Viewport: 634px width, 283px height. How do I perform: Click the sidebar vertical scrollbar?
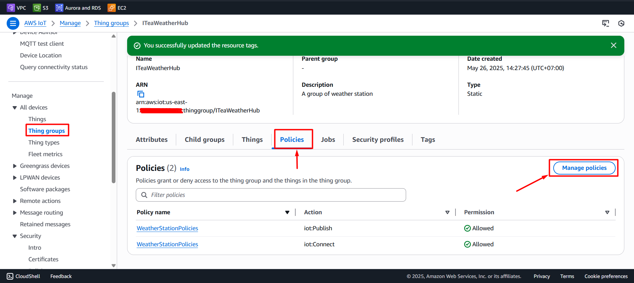(x=113, y=137)
